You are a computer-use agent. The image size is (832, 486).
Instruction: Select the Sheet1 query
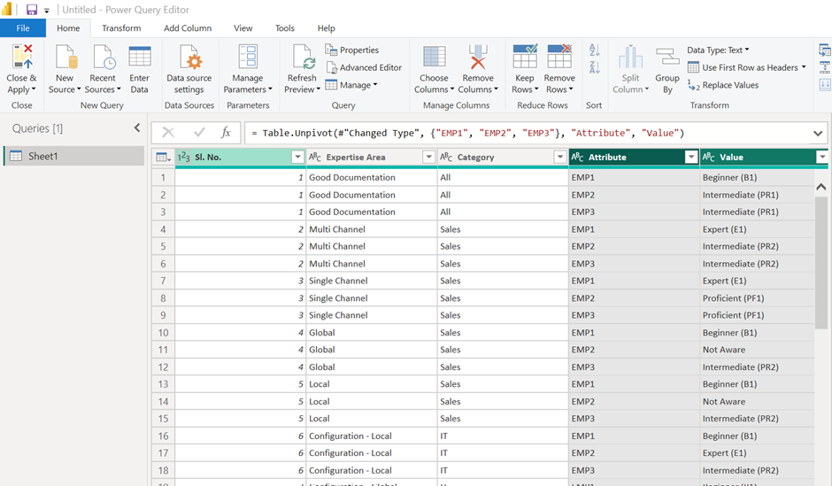74,156
